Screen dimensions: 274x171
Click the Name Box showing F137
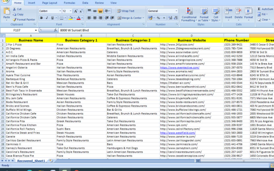(x=17, y=30)
